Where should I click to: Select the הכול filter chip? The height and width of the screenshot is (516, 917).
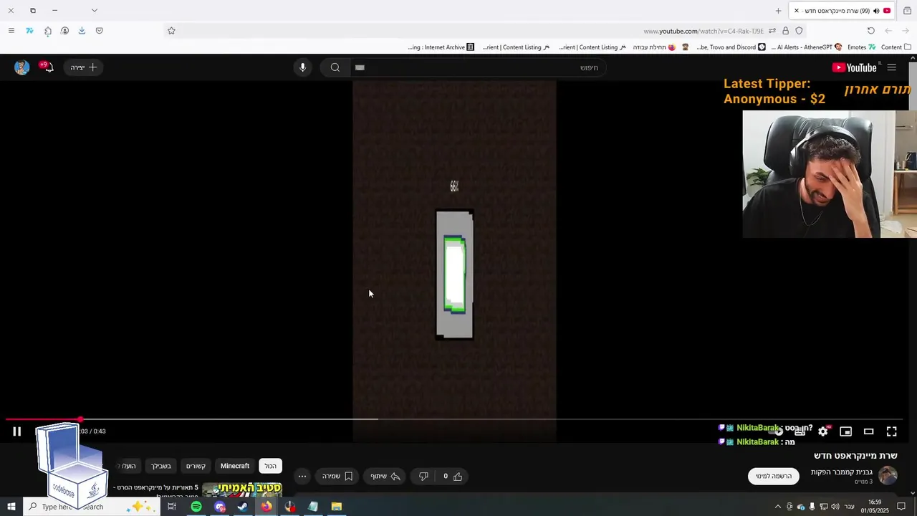(270, 466)
